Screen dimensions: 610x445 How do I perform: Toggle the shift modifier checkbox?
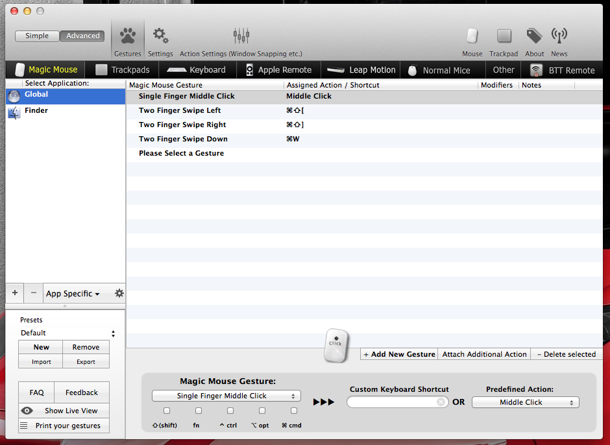coord(167,411)
